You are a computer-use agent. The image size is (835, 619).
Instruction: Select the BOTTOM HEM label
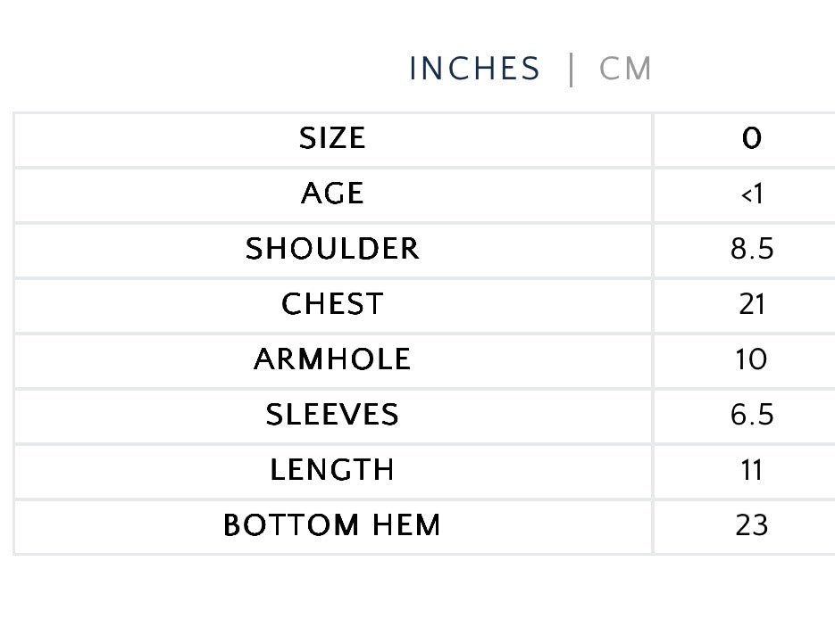(x=332, y=525)
